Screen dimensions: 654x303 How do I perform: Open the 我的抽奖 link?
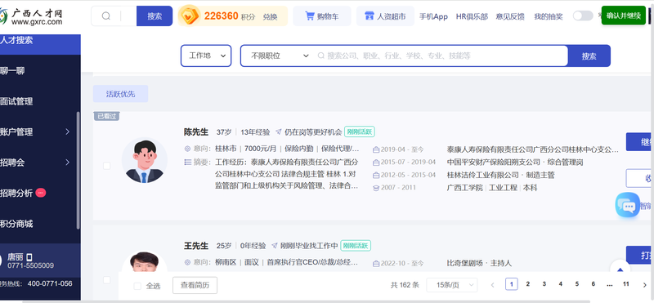(549, 16)
